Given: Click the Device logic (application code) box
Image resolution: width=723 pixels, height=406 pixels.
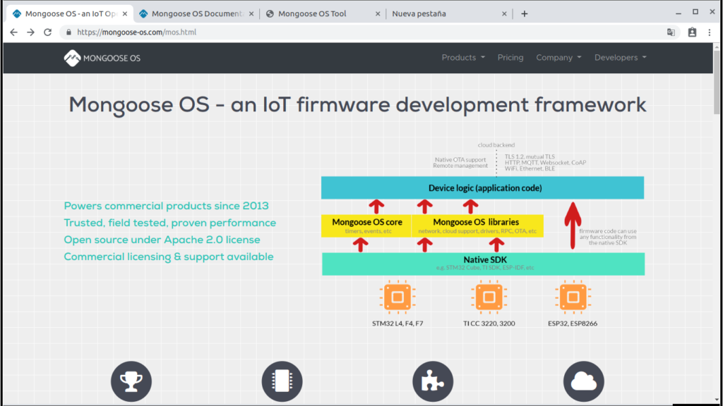Looking at the screenshot, I should coord(482,187).
